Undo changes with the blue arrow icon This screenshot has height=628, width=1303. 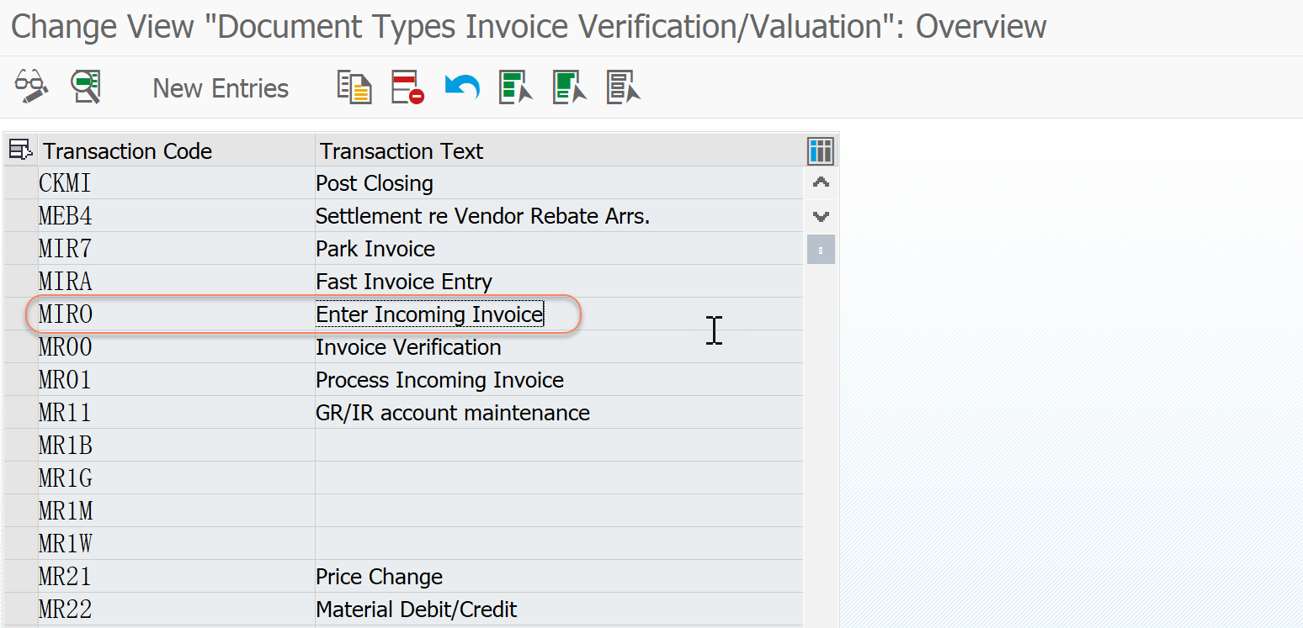click(x=461, y=87)
